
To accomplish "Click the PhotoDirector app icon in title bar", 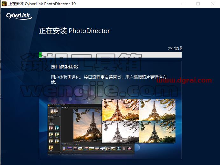I will (x=4, y=4).
